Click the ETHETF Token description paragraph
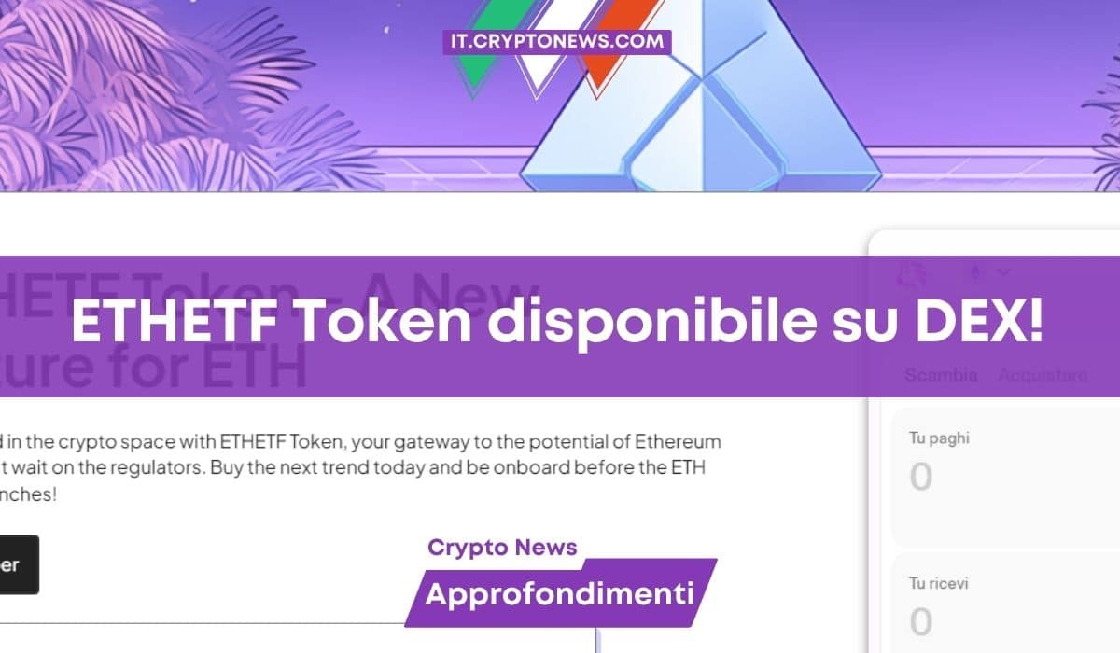1120x653 pixels. click(x=355, y=466)
